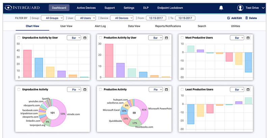The height and width of the screenshot is (138, 270).
Task: Change chart type for Unproductive Activity by User
Action: [x=74, y=38]
